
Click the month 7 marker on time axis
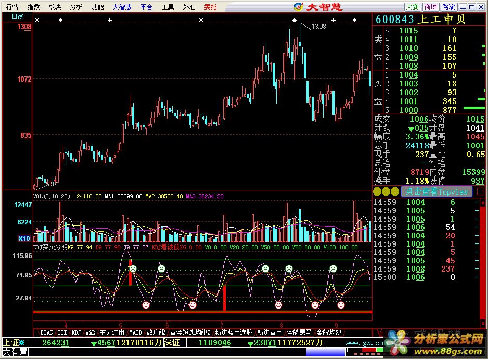[x=222, y=325]
